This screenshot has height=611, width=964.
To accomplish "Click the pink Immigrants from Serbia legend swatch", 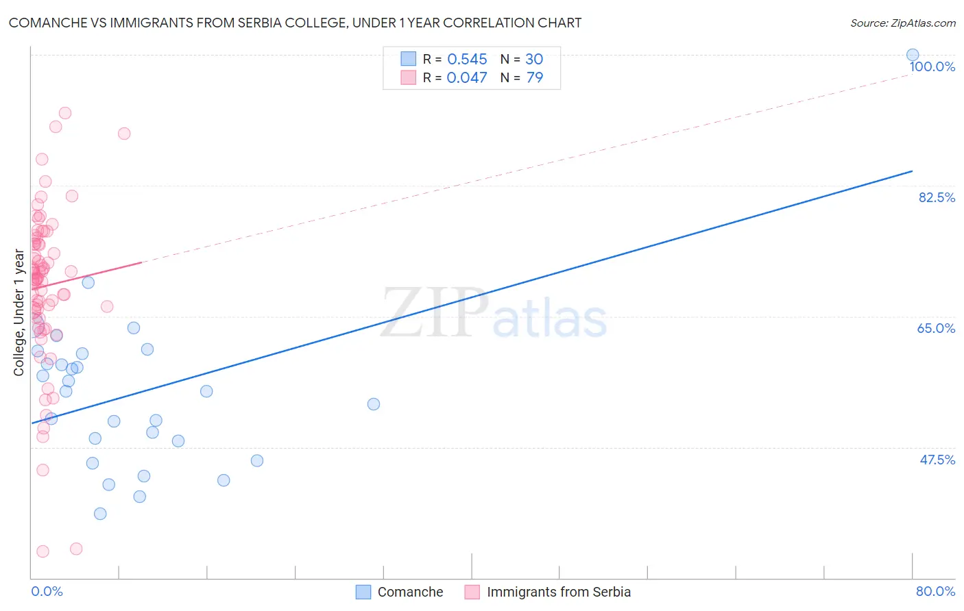I will tap(472, 592).
